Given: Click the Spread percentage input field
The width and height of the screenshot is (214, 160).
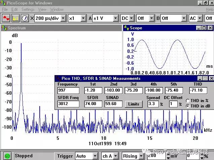Looking at the screenshot, I should 153,104.
